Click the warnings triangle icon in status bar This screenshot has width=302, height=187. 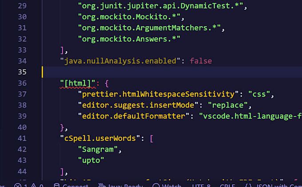(x=33, y=186)
